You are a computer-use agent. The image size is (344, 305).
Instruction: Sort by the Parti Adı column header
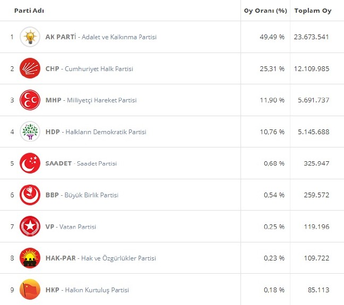point(29,11)
